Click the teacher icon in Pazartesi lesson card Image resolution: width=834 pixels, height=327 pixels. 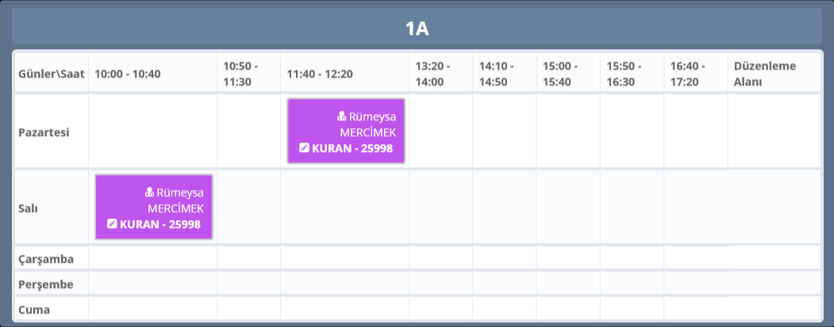click(341, 116)
